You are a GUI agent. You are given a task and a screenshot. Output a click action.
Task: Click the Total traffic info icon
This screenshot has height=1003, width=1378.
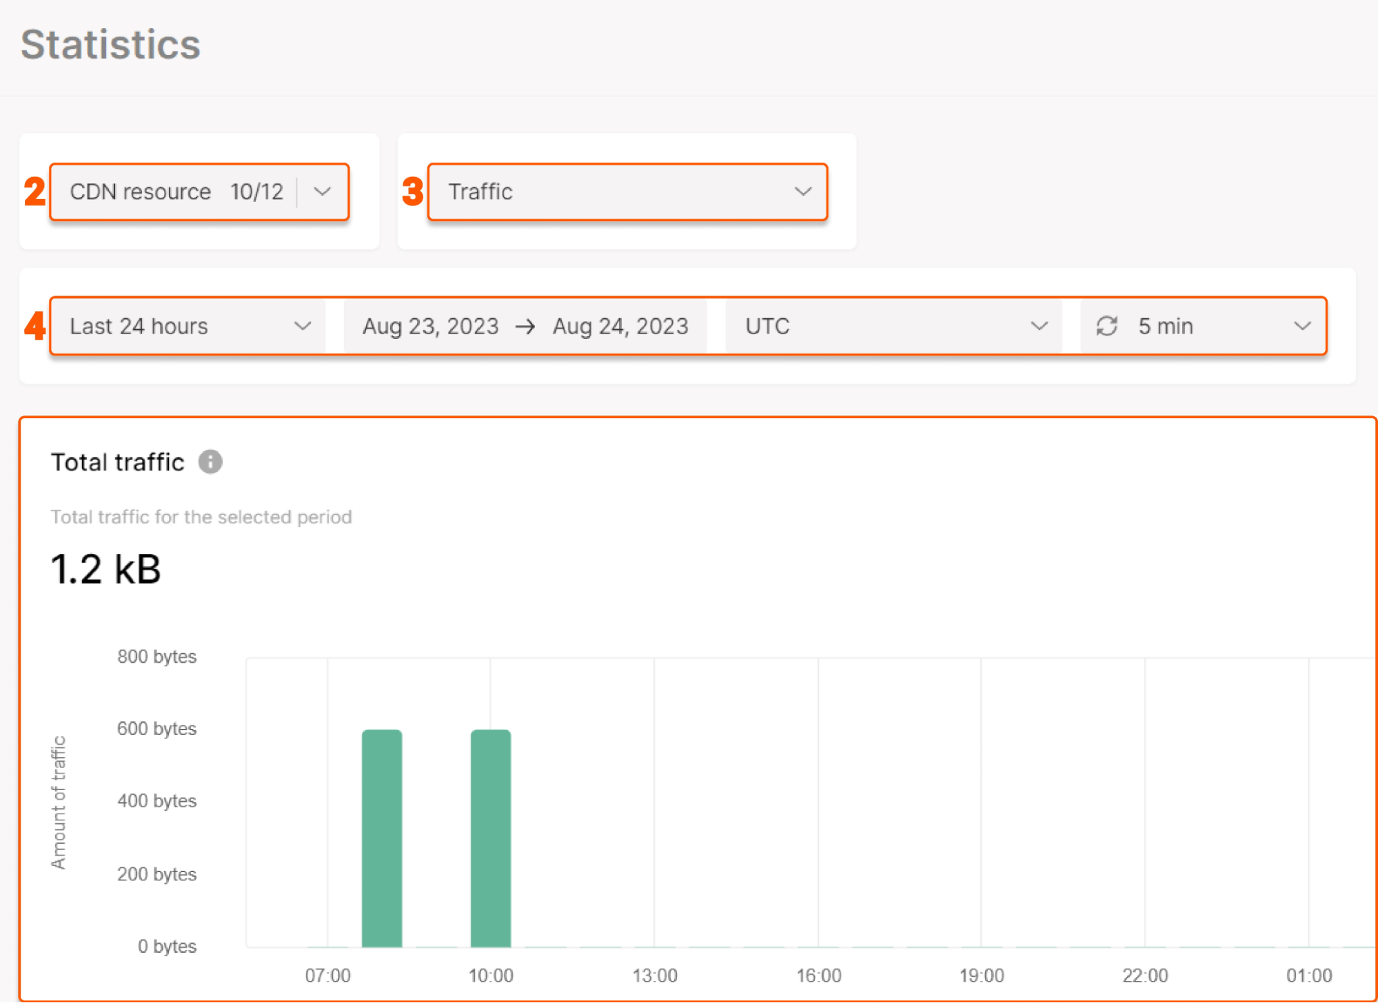pos(210,462)
